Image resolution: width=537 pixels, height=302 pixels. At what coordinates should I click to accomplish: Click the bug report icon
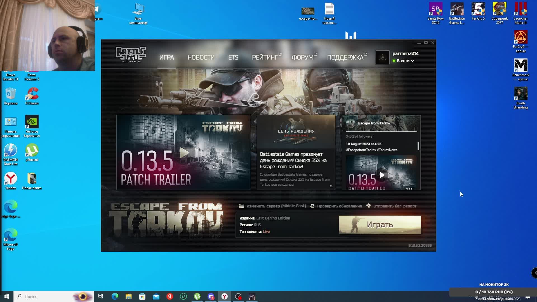coord(369,206)
